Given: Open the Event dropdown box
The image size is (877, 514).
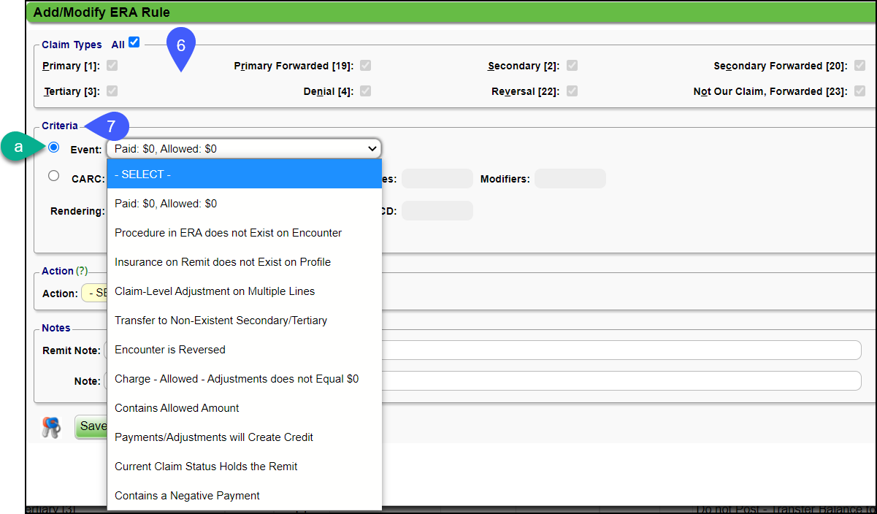Looking at the screenshot, I should 244,148.
